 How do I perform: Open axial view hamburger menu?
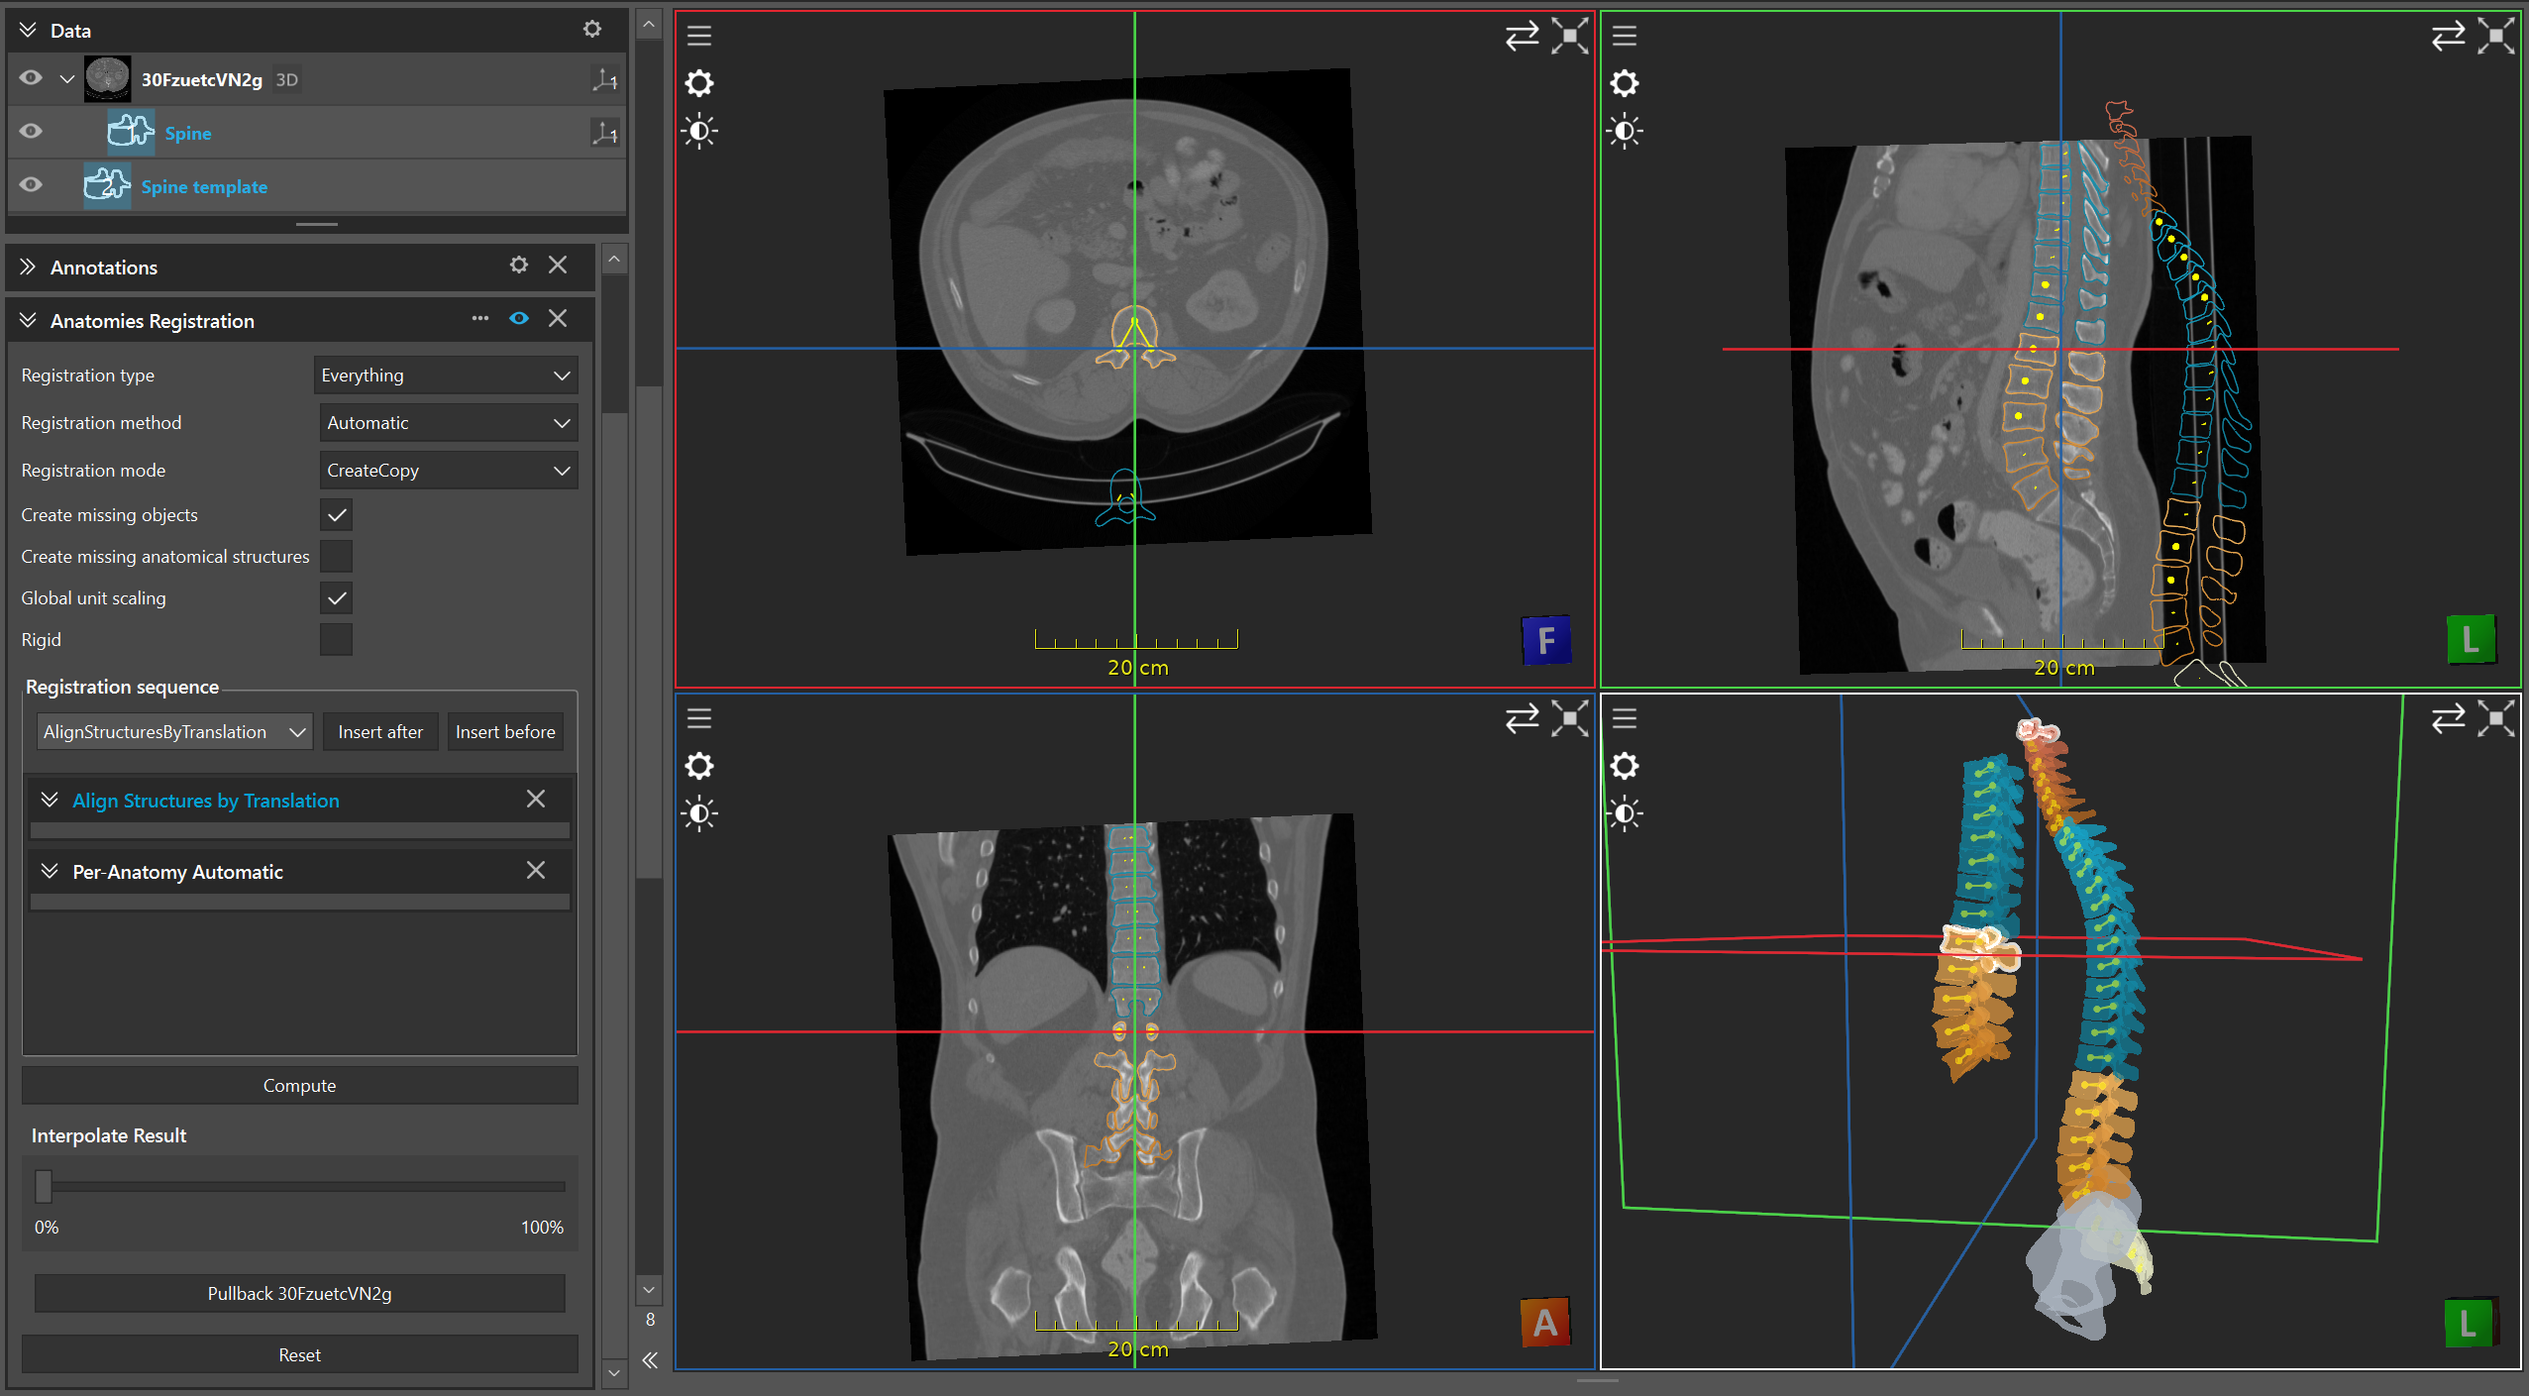pyautogui.click(x=699, y=36)
